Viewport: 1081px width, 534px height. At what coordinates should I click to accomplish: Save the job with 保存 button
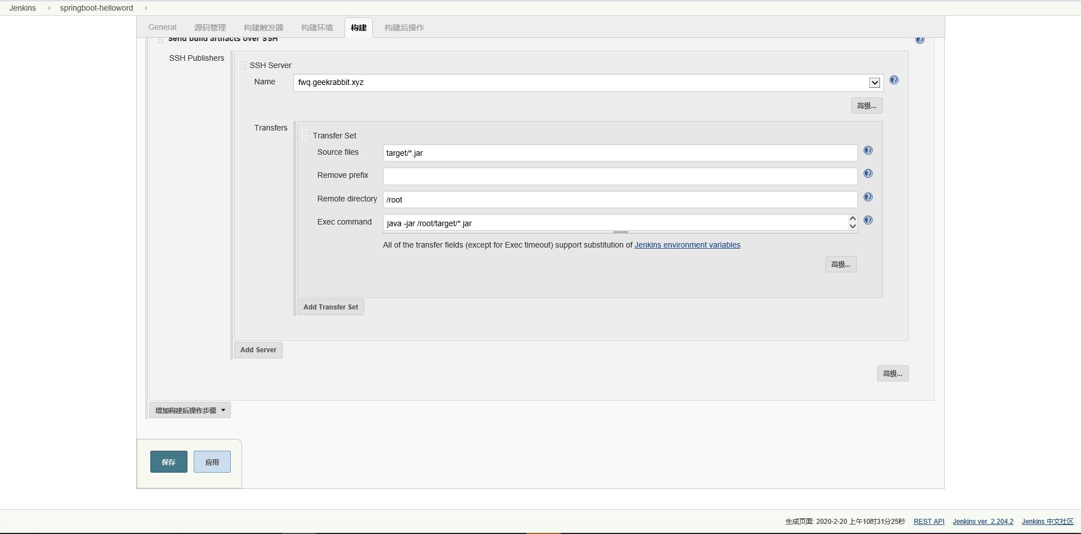pos(169,462)
